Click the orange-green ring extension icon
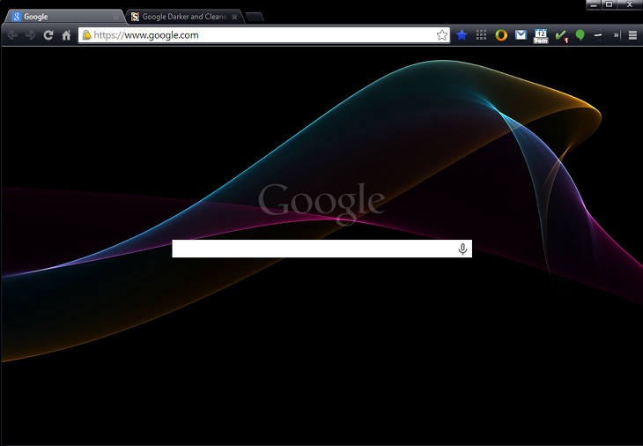This screenshot has width=643, height=446. click(501, 35)
